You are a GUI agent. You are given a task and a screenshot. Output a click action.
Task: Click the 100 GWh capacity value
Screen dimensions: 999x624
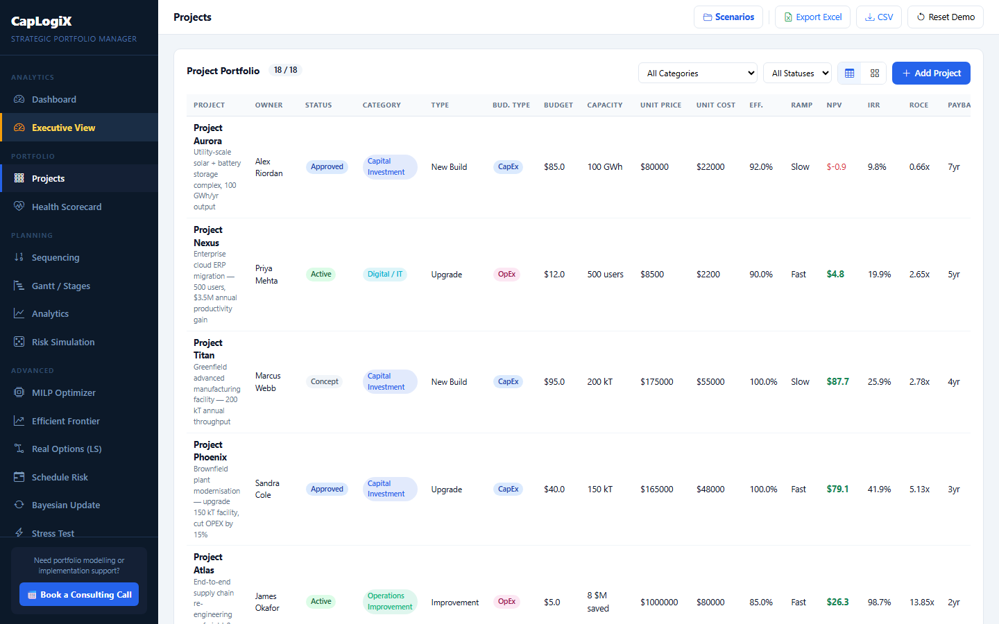point(605,167)
